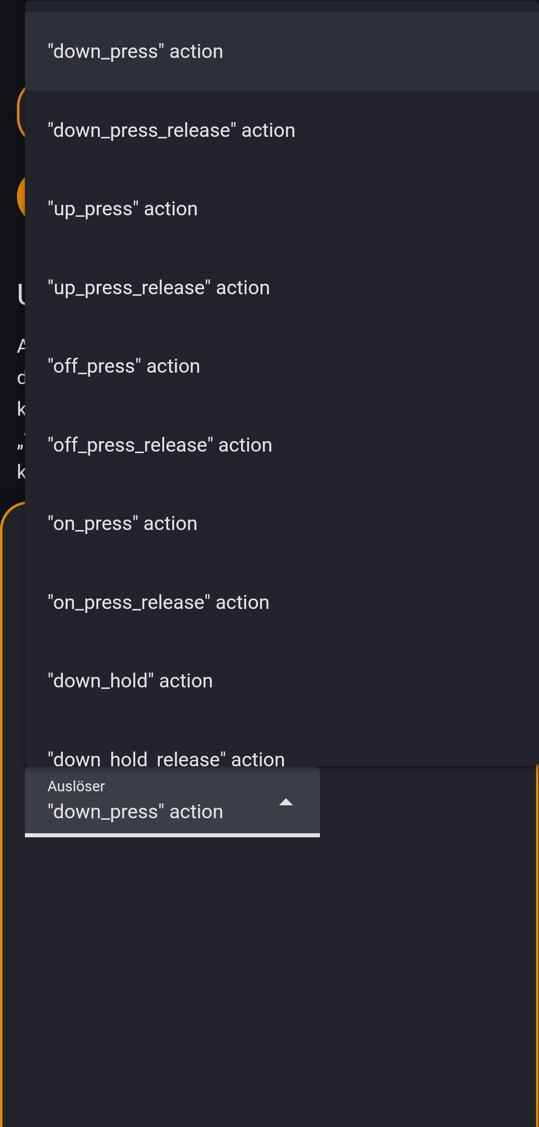Click the outlined orange button behind the list
The image size is (539, 1127).
(x=20, y=112)
